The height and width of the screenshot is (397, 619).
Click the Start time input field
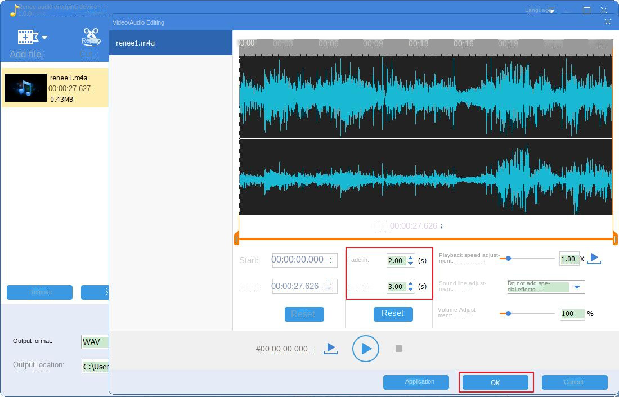coord(304,260)
